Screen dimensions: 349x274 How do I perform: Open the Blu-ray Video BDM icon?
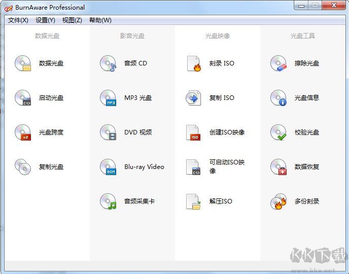(108, 167)
